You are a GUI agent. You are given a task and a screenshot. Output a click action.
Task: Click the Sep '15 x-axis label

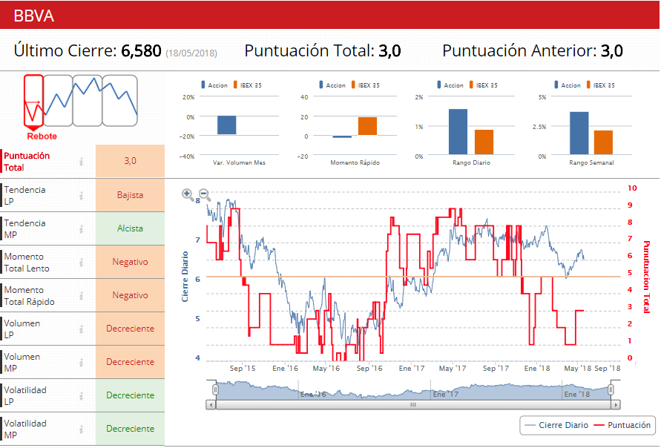243,369
